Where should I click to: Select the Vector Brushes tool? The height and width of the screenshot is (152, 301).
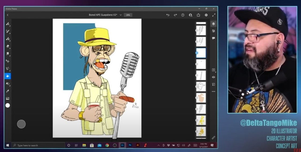click(x=8, y=39)
